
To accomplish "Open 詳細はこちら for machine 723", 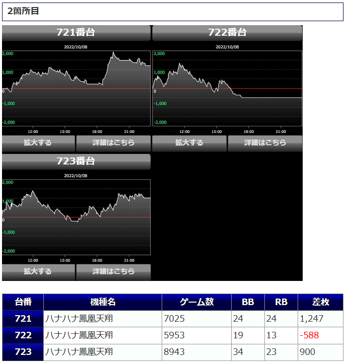I will click(x=113, y=272).
